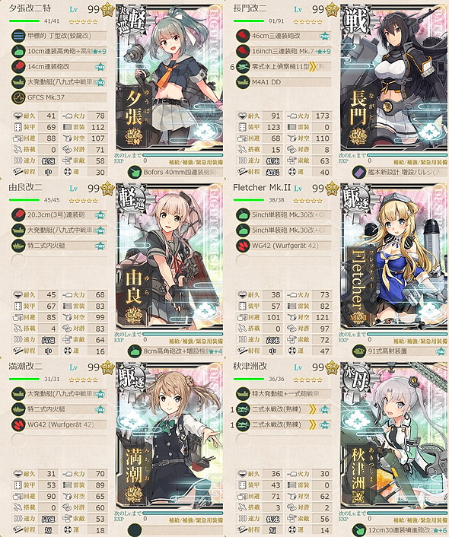Select the 20.3cm(3号)連装砲 equipment row
The height and width of the screenshot is (537, 449).
pos(59,215)
